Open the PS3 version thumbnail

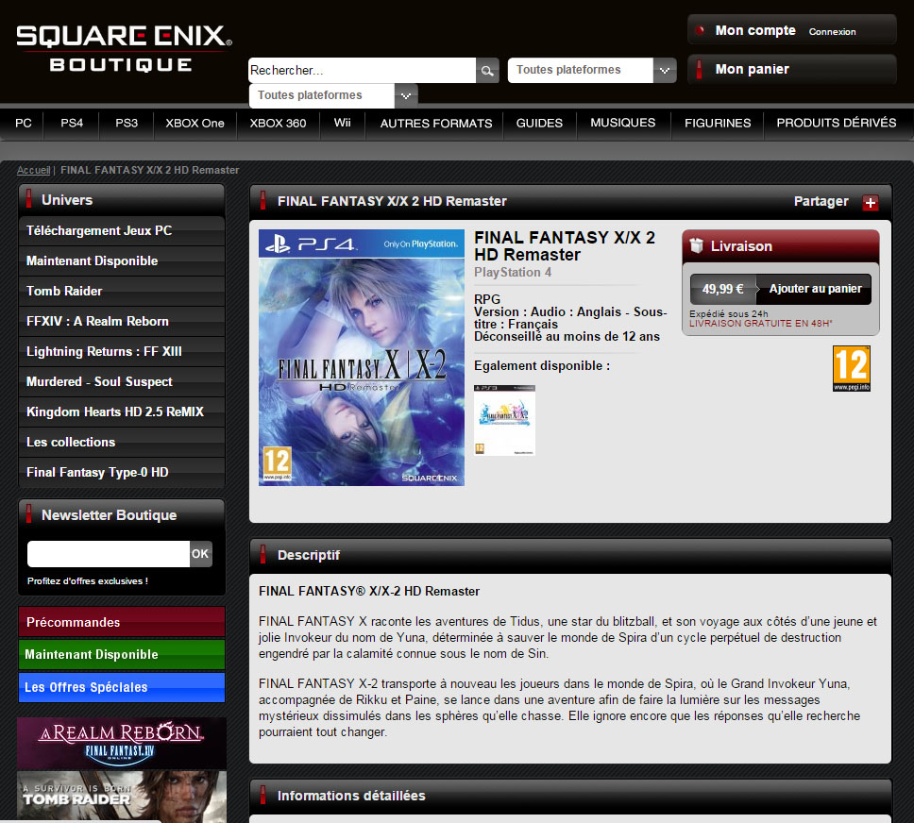point(504,420)
